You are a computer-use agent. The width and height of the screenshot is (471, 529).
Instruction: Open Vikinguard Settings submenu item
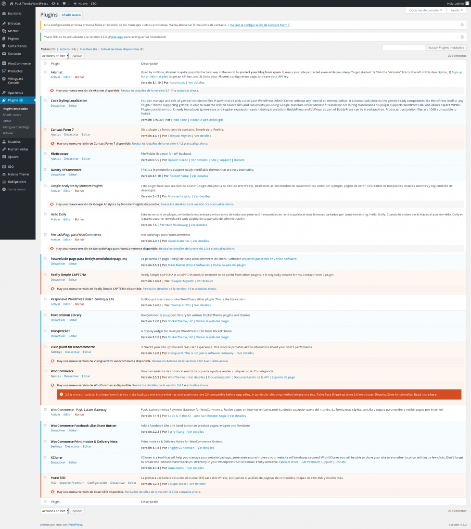(x=16, y=127)
